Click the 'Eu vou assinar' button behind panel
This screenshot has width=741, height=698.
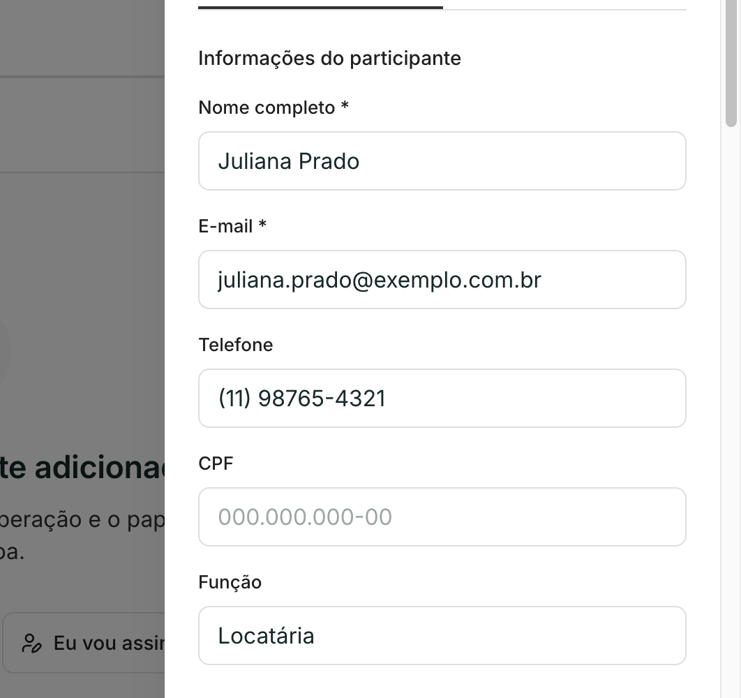pos(84,643)
